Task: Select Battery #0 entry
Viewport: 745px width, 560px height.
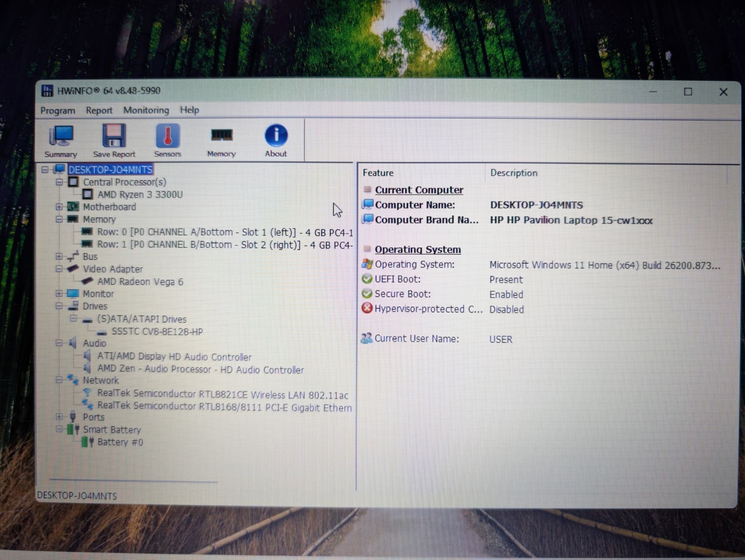Action: 120,442
